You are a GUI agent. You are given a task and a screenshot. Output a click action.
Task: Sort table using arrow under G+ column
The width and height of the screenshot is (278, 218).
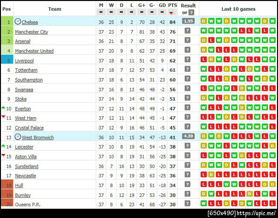[x=142, y=12]
